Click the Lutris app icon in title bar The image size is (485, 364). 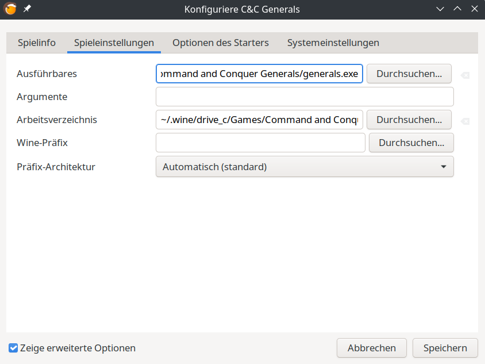coord(10,9)
